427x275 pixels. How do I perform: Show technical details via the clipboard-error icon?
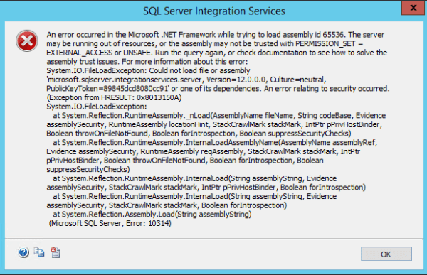tap(56, 252)
